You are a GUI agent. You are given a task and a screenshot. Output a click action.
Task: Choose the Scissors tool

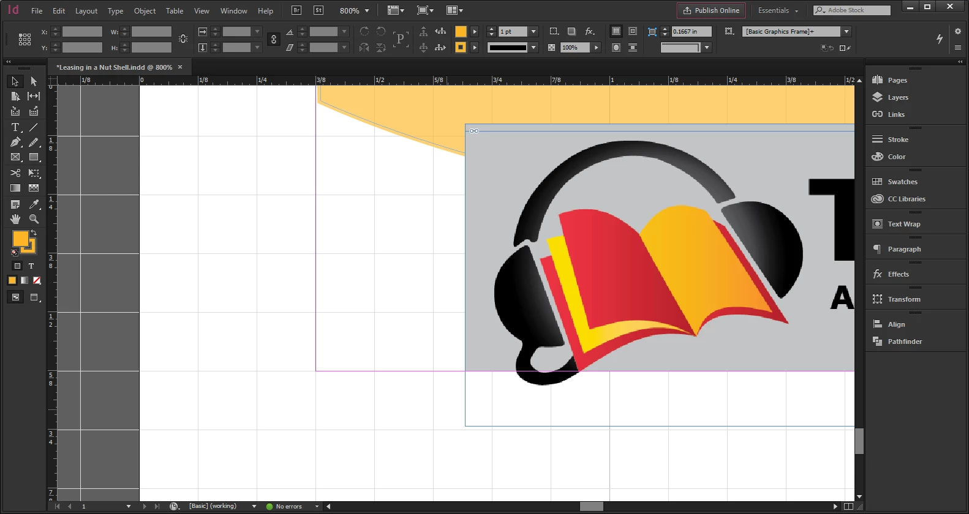(x=15, y=173)
